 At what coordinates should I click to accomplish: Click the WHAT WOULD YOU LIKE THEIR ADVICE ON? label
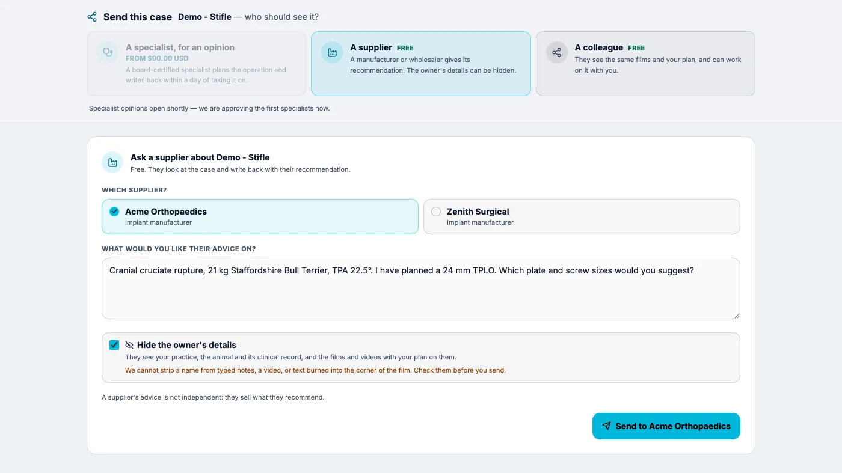179,249
